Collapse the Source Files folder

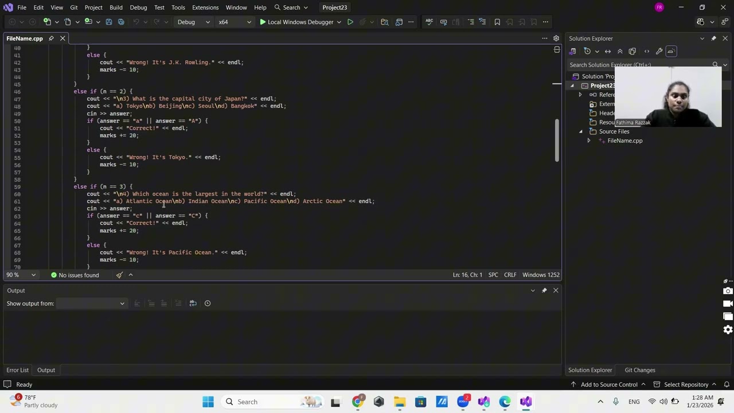click(x=580, y=131)
